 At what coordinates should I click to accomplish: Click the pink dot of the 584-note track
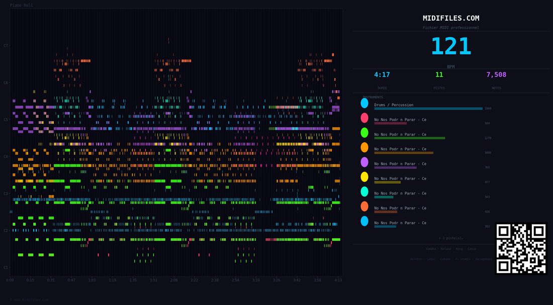pyautogui.click(x=364, y=118)
